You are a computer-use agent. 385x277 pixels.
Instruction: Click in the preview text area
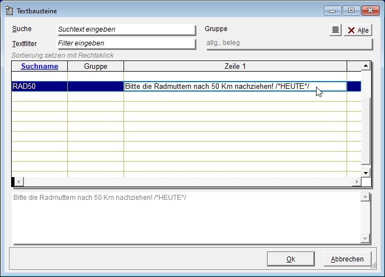coord(186,218)
